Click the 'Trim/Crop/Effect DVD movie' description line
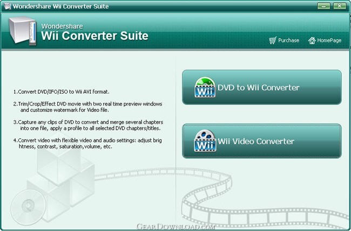The width and height of the screenshot is (351, 231). (x=87, y=107)
